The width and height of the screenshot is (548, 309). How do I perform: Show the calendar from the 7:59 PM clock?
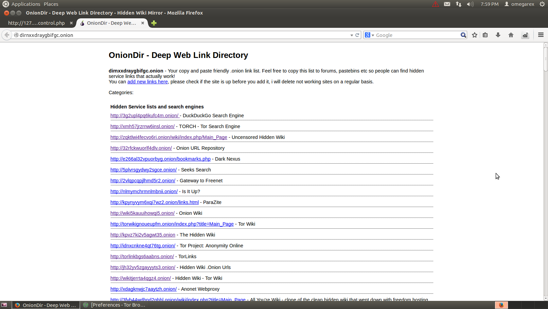490,4
